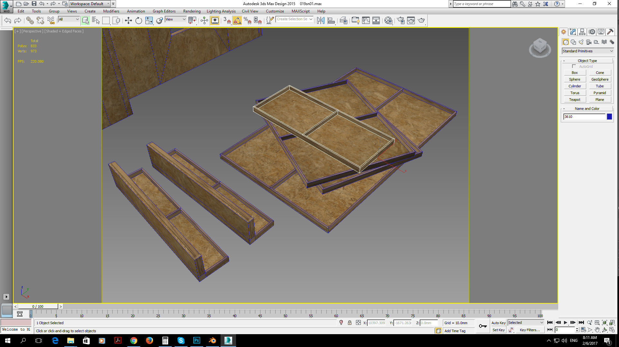Click the Use Pivot Point Center icon
Image resolution: width=619 pixels, height=347 pixels.
click(192, 21)
